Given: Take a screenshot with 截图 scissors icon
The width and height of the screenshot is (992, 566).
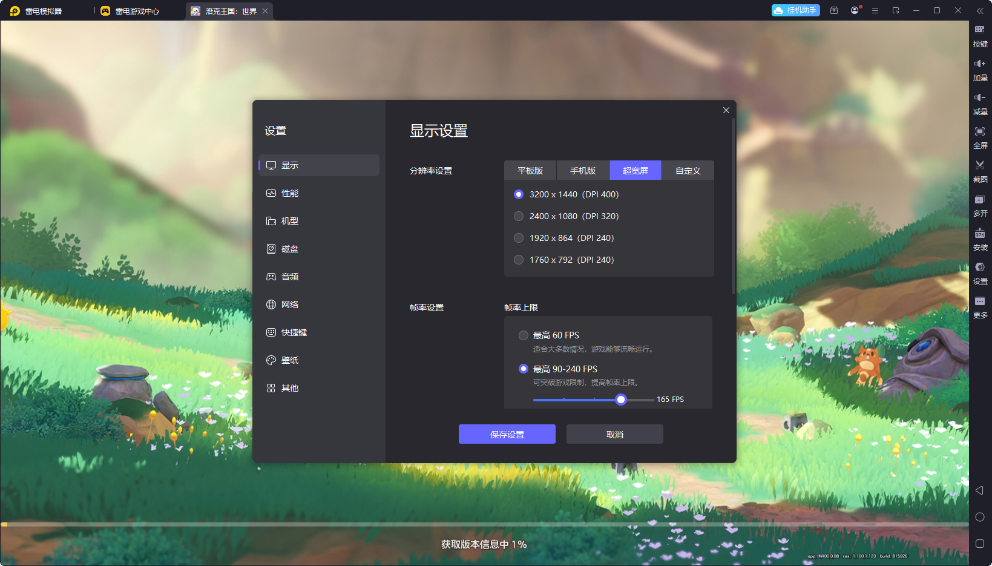Looking at the screenshot, I should [x=980, y=171].
